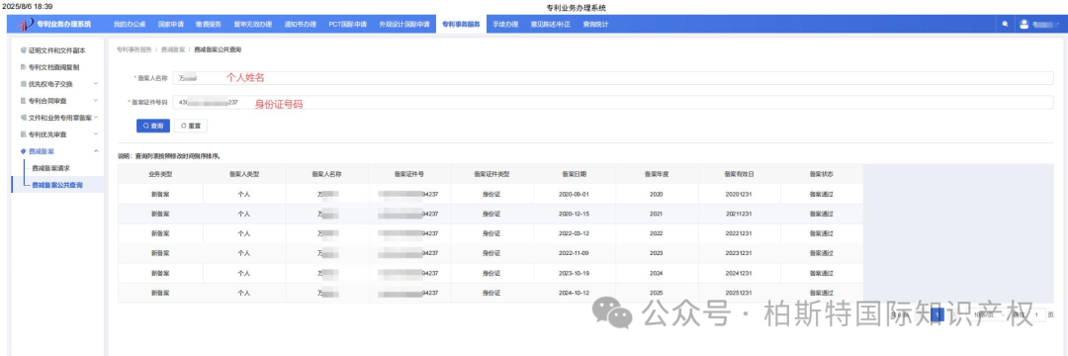Click the 备案人名称 input field
The height and width of the screenshot is (356, 1068).
click(613, 78)
